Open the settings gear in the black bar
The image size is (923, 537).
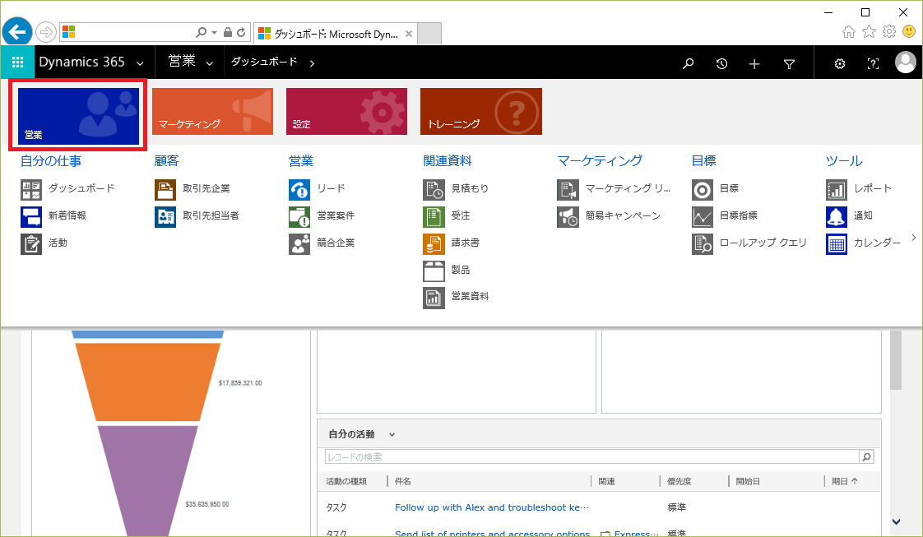coord(840,63)
